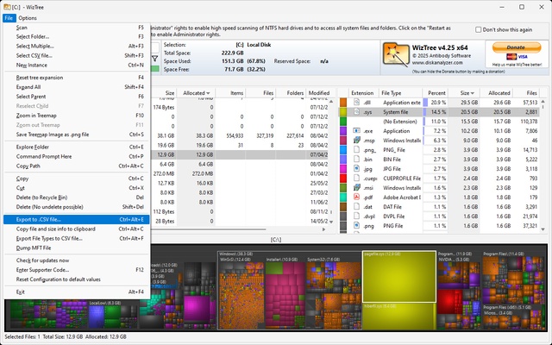This screenshot has height=345, width=552.
Task: Click the Modified column header
Action: (319, 93)
